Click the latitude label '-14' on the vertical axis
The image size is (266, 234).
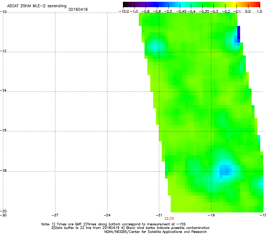click(3, 90)
